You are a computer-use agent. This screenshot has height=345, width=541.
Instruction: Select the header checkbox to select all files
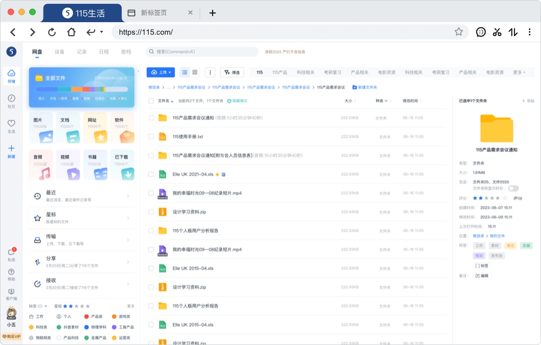pyautogui.click(x=151, y=101)
